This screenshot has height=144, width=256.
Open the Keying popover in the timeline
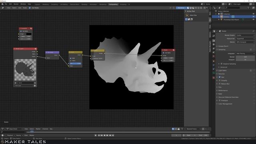click(19, 135)
